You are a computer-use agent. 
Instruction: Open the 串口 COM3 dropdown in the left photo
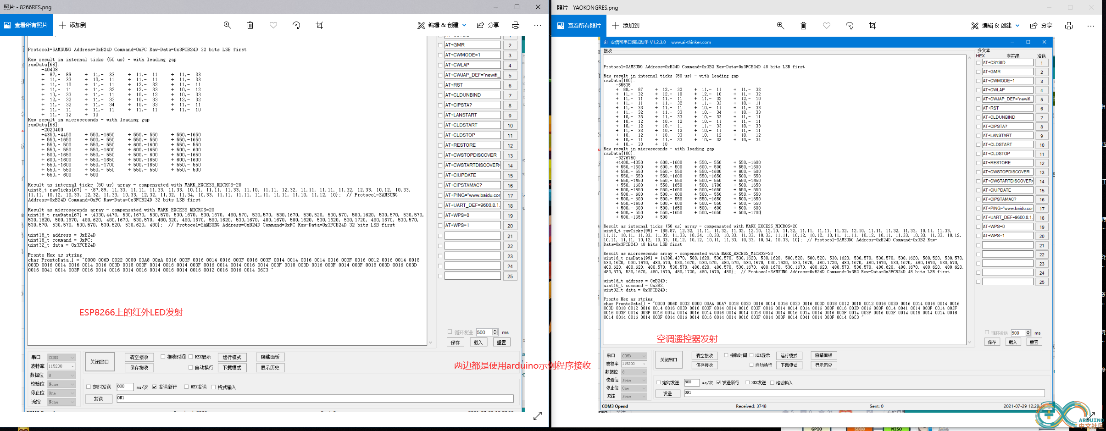pos(61,357)
